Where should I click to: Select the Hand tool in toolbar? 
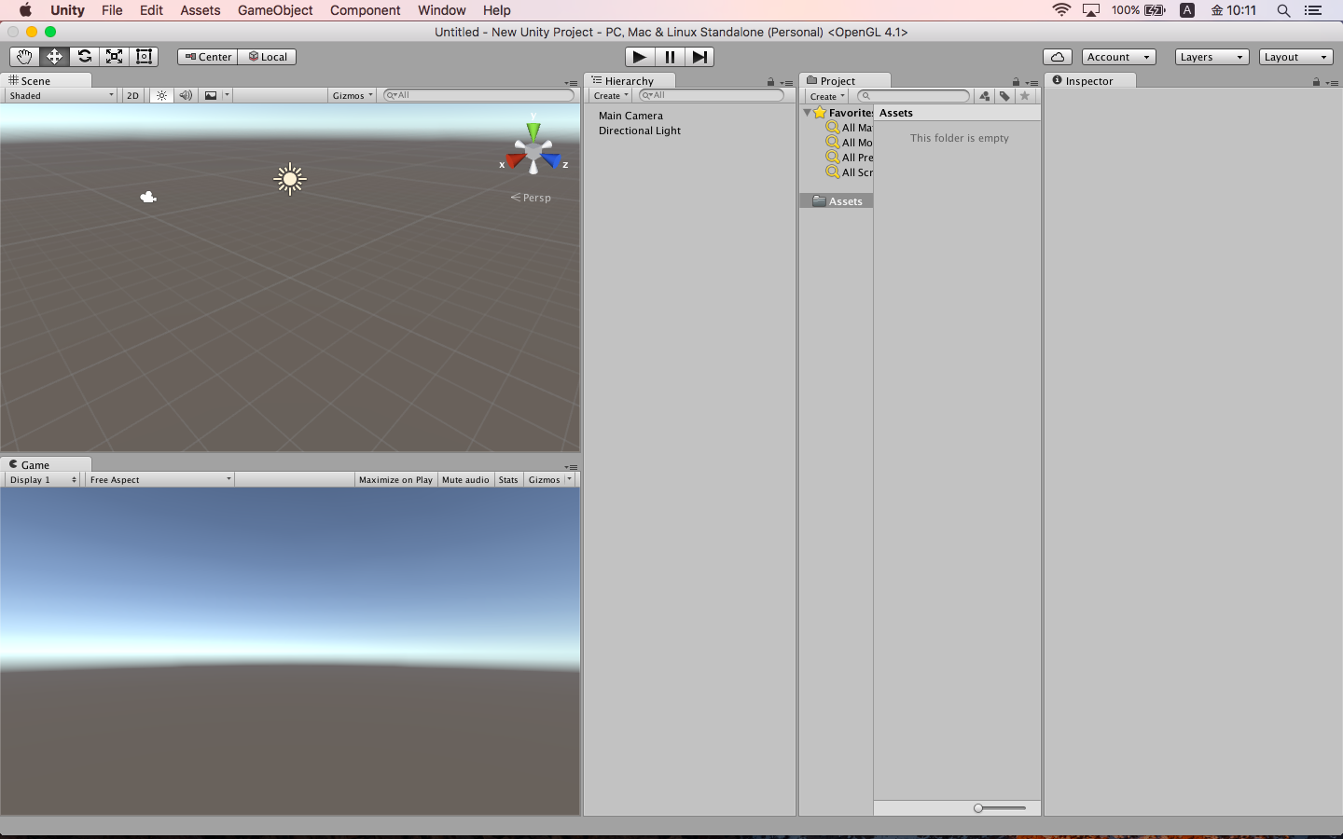[x=24, y=57]
